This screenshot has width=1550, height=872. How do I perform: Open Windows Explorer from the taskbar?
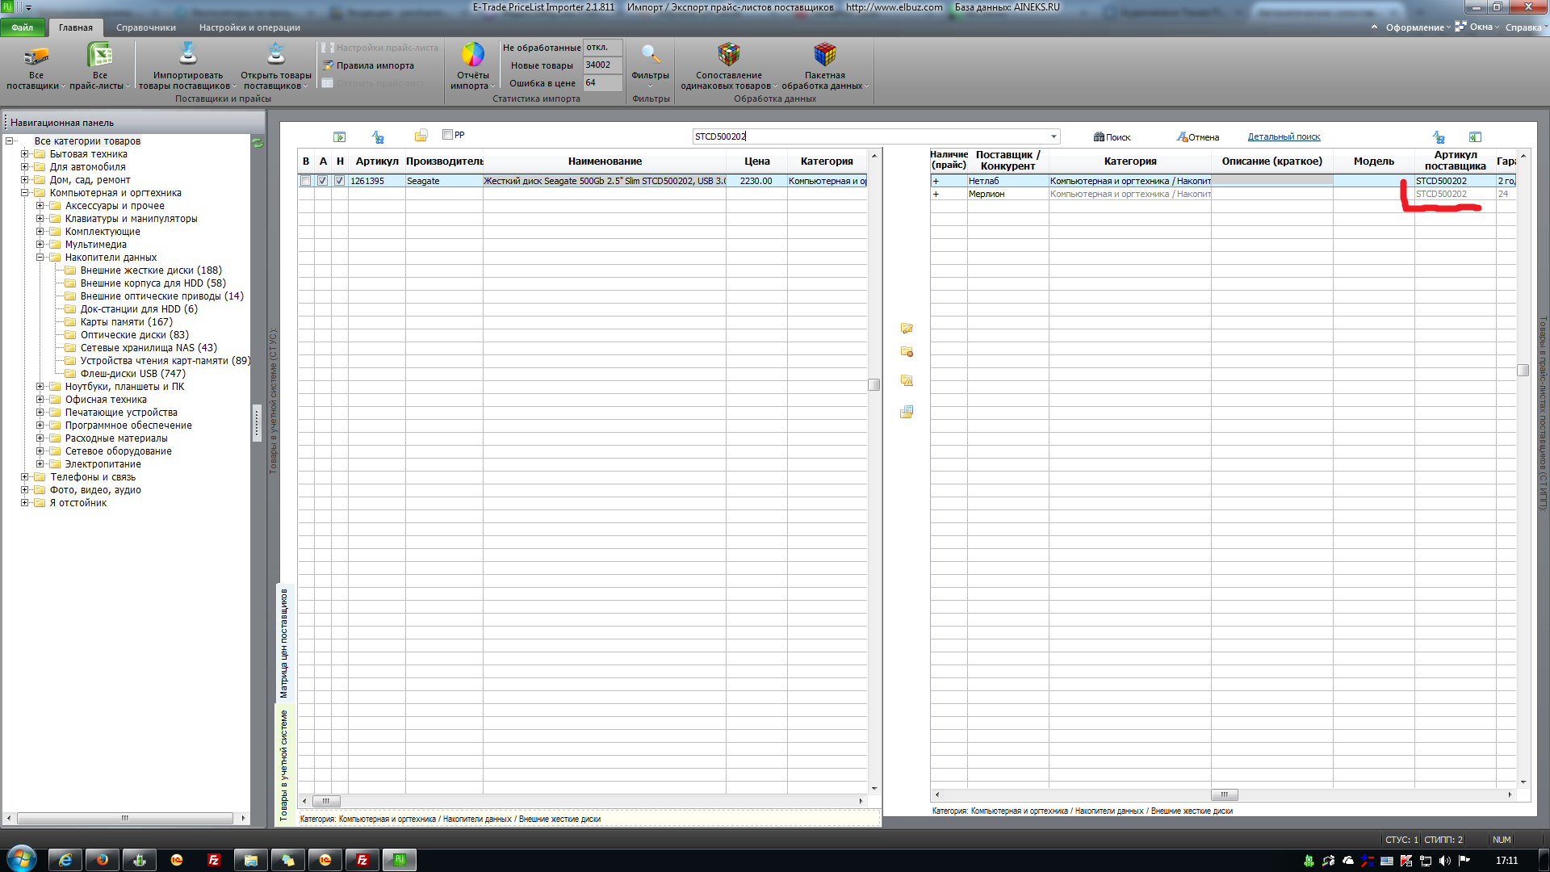click(x=251, y=860)
